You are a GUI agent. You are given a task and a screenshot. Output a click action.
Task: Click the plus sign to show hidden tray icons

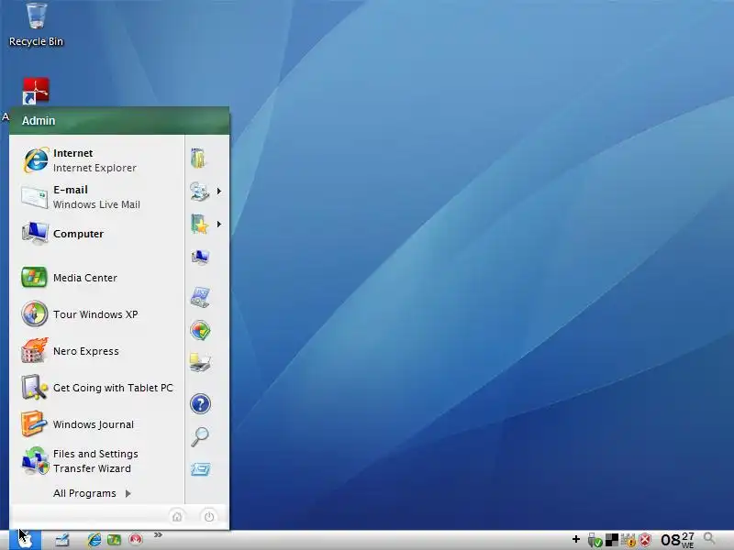coord(576,539)
